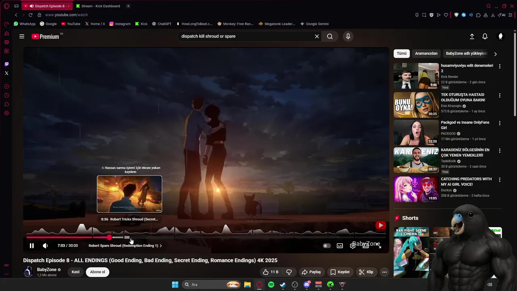Run search with the magnifier button

click(330, 36)
